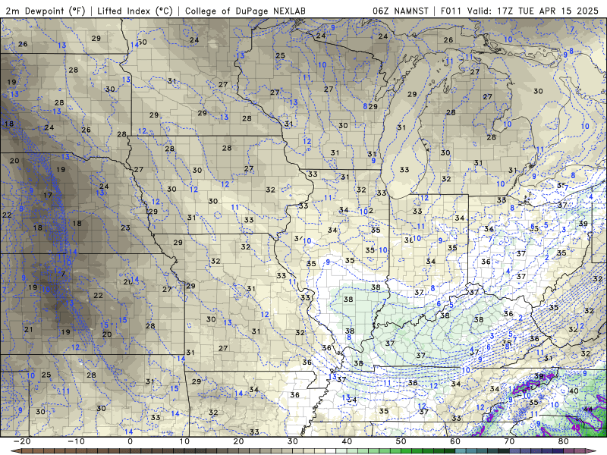Click the 'Valid: 17Z TUE APR 15 2025' text
The image size is (607, 455).
533,11
